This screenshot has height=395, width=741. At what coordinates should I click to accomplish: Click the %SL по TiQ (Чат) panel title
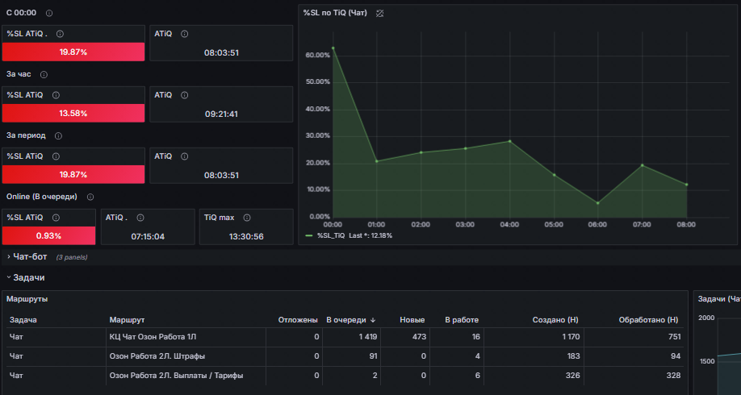point(335,13)
